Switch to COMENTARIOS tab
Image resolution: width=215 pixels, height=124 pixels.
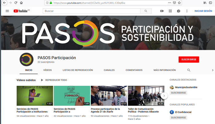134,70
